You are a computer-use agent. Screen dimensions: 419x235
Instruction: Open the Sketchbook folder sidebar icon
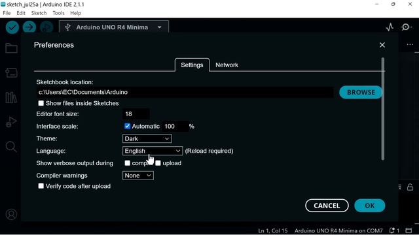point(11,48)
